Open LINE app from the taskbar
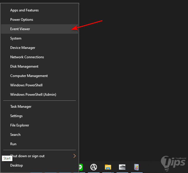This screenshot has height=173, width=188. click(x=81, y=167)
